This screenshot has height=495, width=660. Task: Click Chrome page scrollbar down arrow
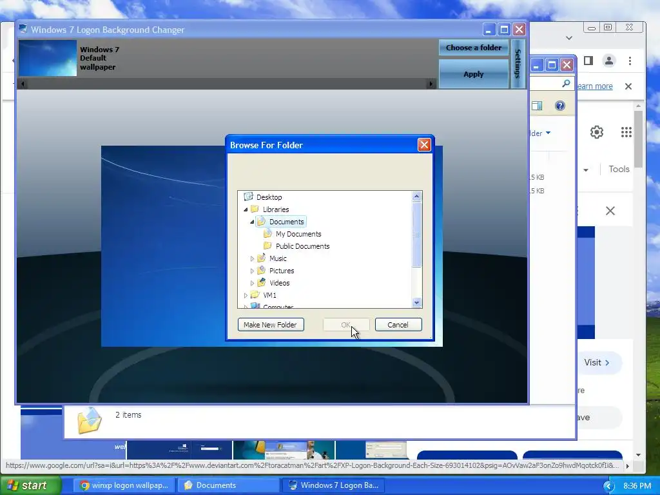point(639,455)
